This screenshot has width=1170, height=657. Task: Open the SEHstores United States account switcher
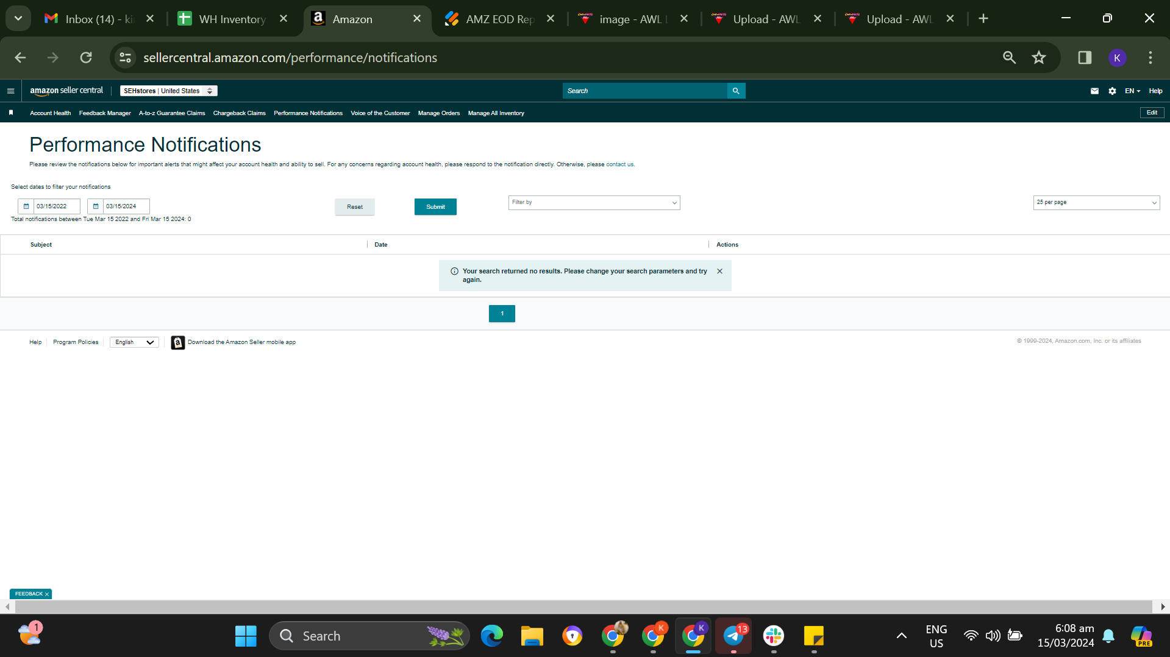pos(168,91)
